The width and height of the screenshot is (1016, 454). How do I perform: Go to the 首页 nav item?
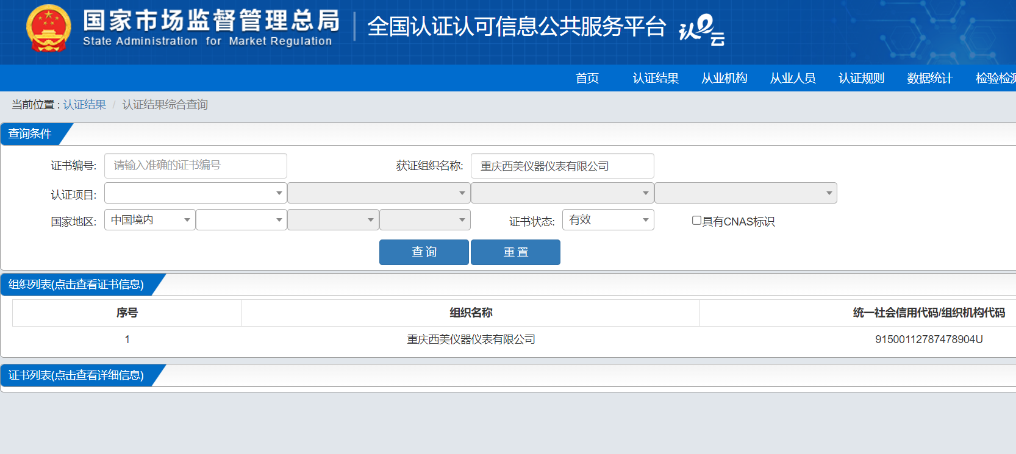click(587, 78)
